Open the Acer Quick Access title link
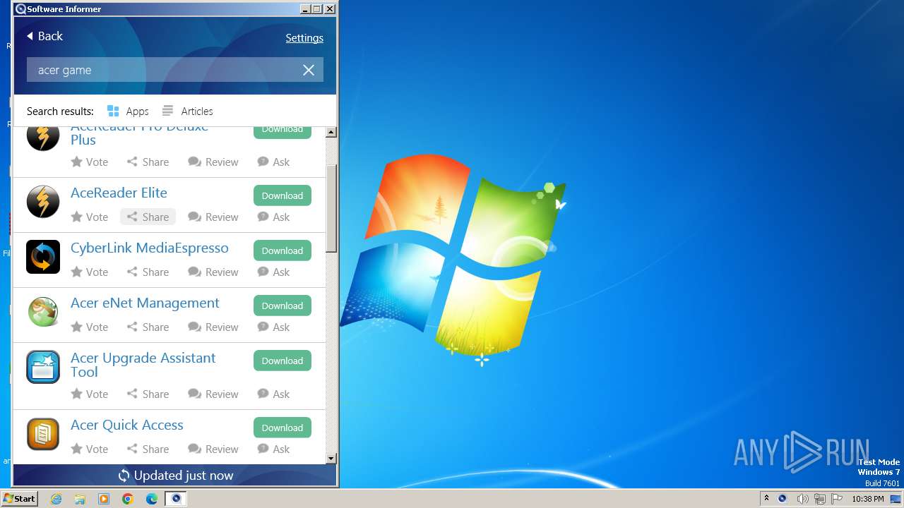This screenshot has width=904, height=508. pyautogui.click(x=127, y=425)
